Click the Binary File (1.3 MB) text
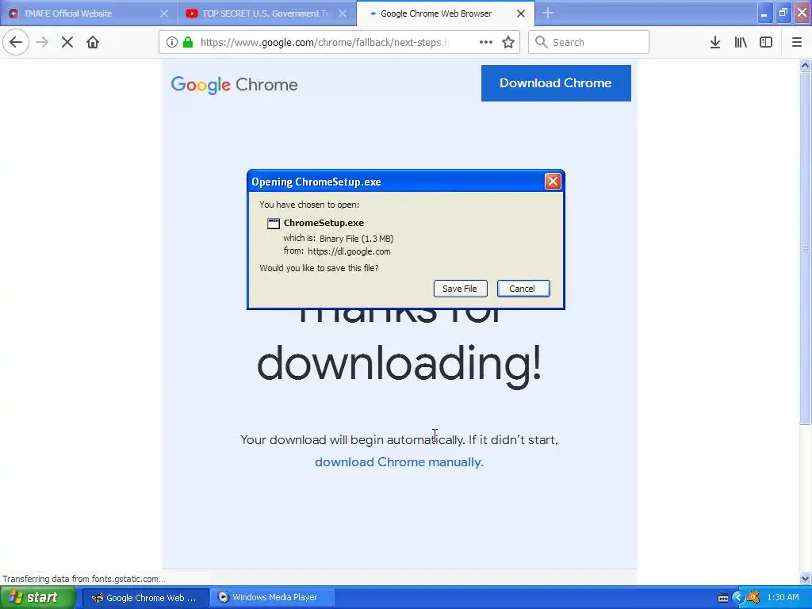The image size is (812, 609). coord(356,239)
